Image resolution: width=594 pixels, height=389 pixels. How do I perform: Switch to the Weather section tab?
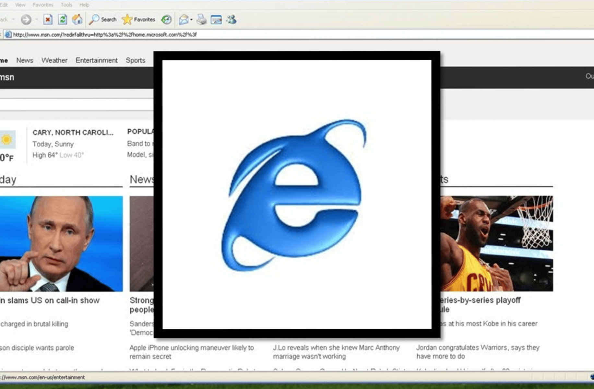pos(54,60)
